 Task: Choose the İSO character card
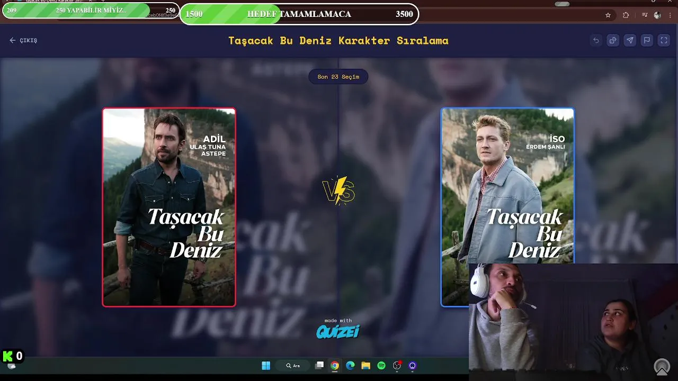pos(507,207)
